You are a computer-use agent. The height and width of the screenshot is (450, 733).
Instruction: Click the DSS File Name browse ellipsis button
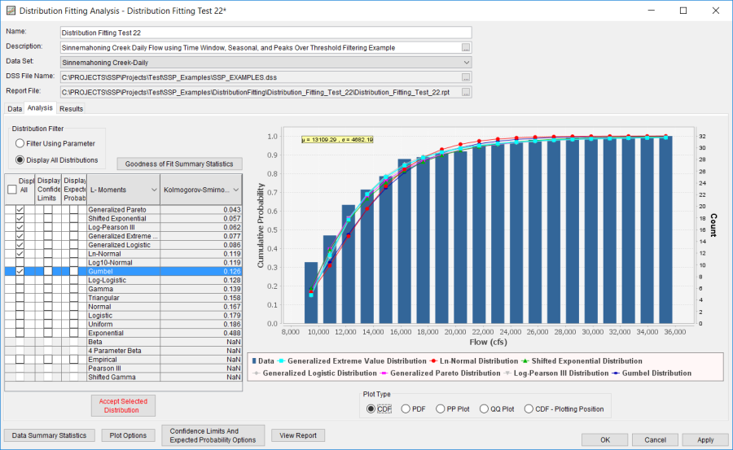466,77
